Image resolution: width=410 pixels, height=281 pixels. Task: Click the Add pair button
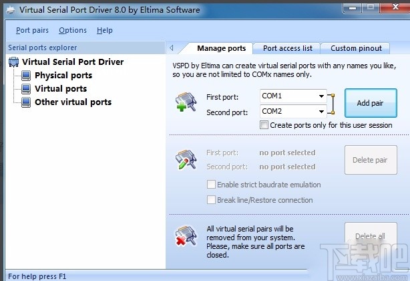(x=371, y=103)
